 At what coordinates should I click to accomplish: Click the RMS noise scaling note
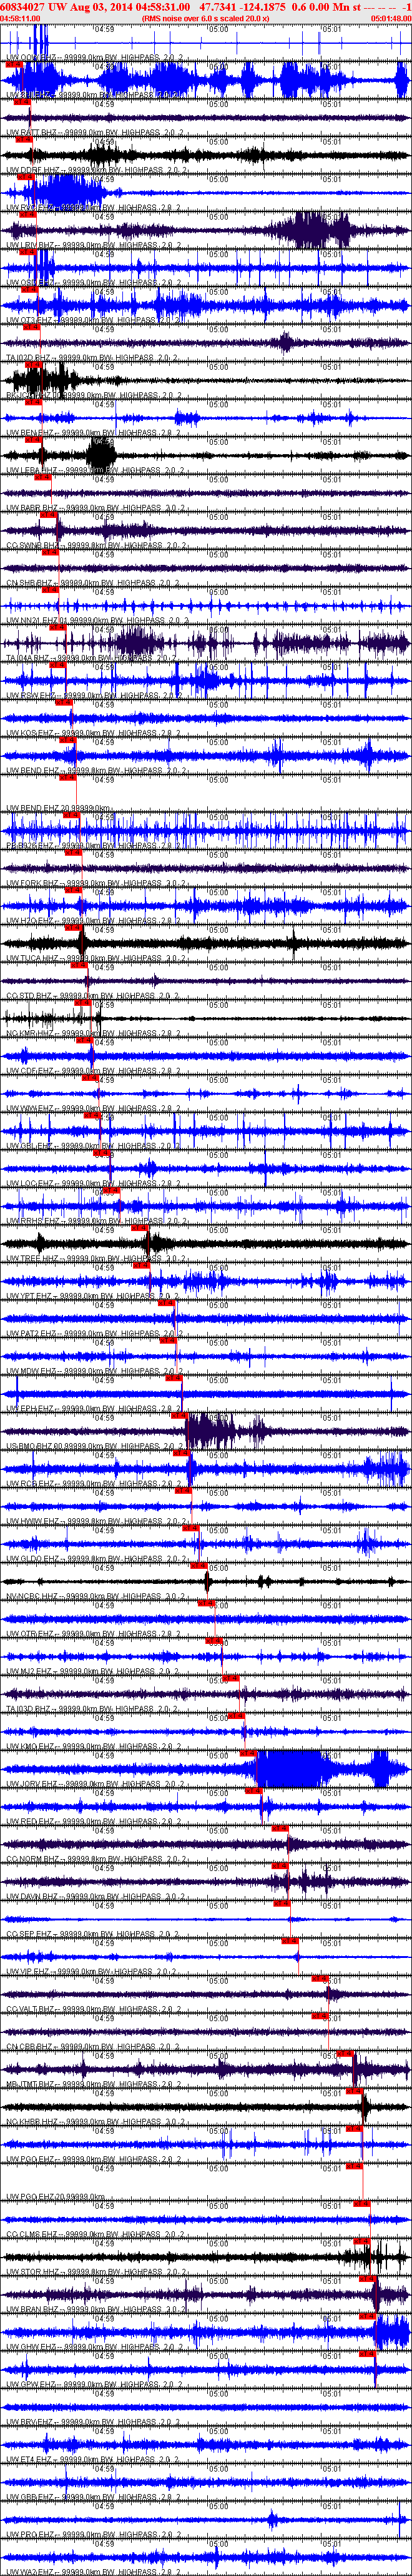coord(205,18)
